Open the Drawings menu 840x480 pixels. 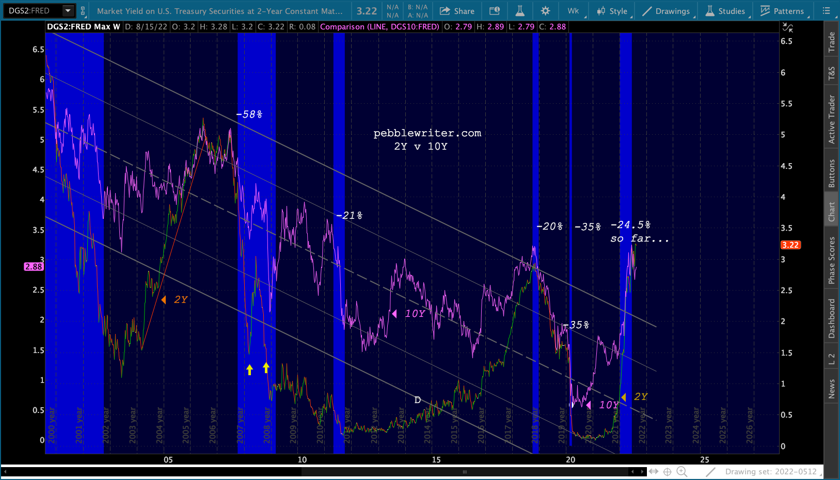[x=666, y=11]
